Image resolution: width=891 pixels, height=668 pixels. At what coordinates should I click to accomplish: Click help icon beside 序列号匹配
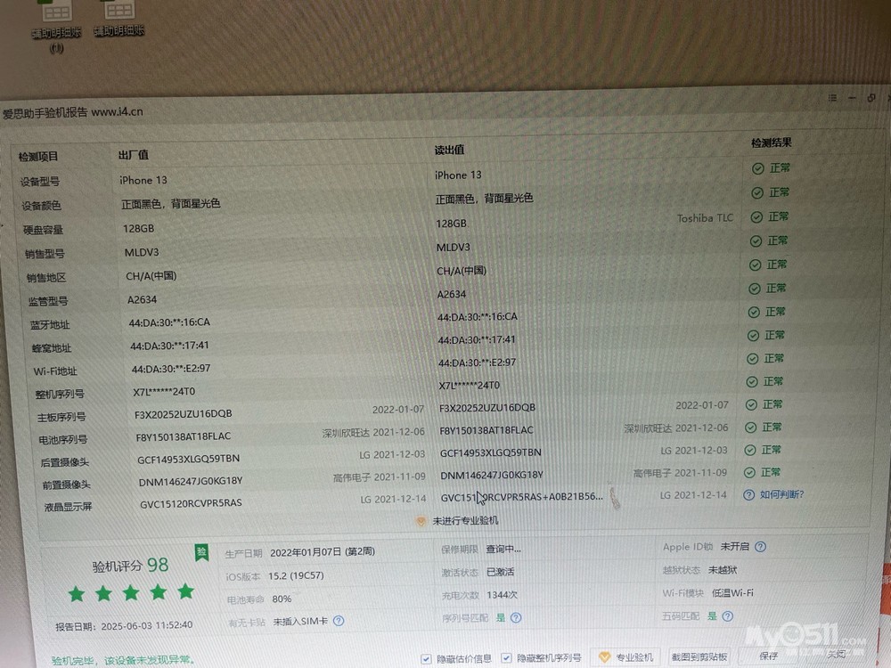(x=517, y=617)
